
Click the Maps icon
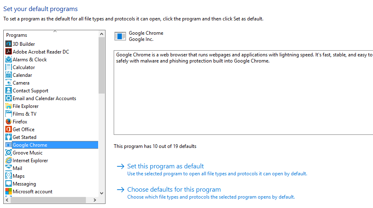click(x=9, y=176)
